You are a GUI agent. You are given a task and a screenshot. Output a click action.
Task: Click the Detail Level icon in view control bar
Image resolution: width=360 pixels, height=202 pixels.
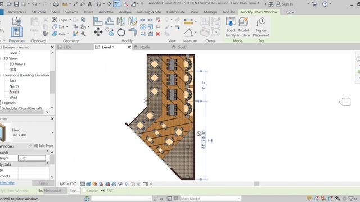82,184
